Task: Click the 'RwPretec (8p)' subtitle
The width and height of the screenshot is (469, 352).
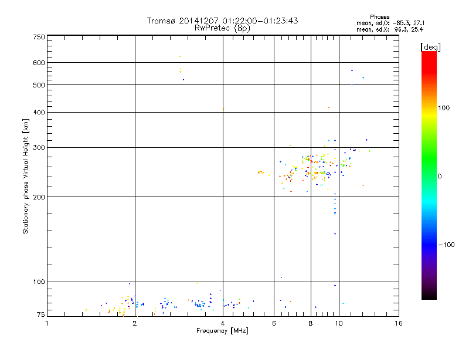Action: pos(222,28)
